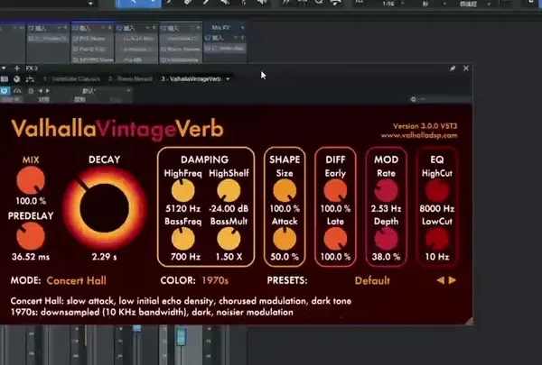
Task: Open the MODE selector showing Concert Hall
Action: point(76,280)
